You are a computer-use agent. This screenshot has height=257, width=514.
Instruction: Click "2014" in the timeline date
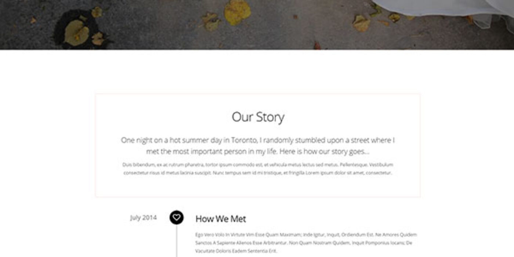point(149,218)
